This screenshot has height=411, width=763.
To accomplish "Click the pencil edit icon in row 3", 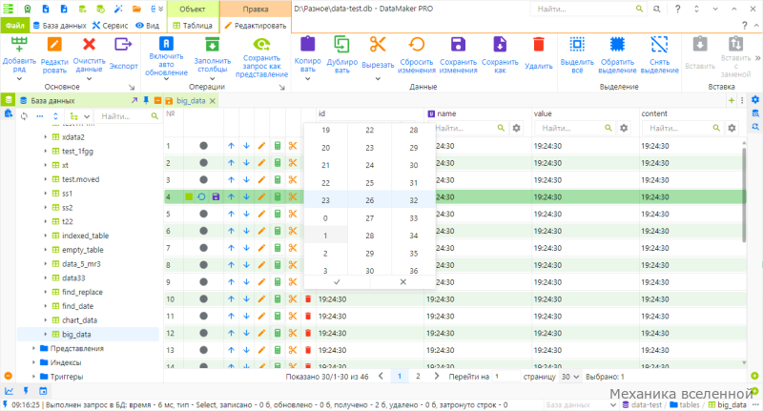I will (261, 180).
